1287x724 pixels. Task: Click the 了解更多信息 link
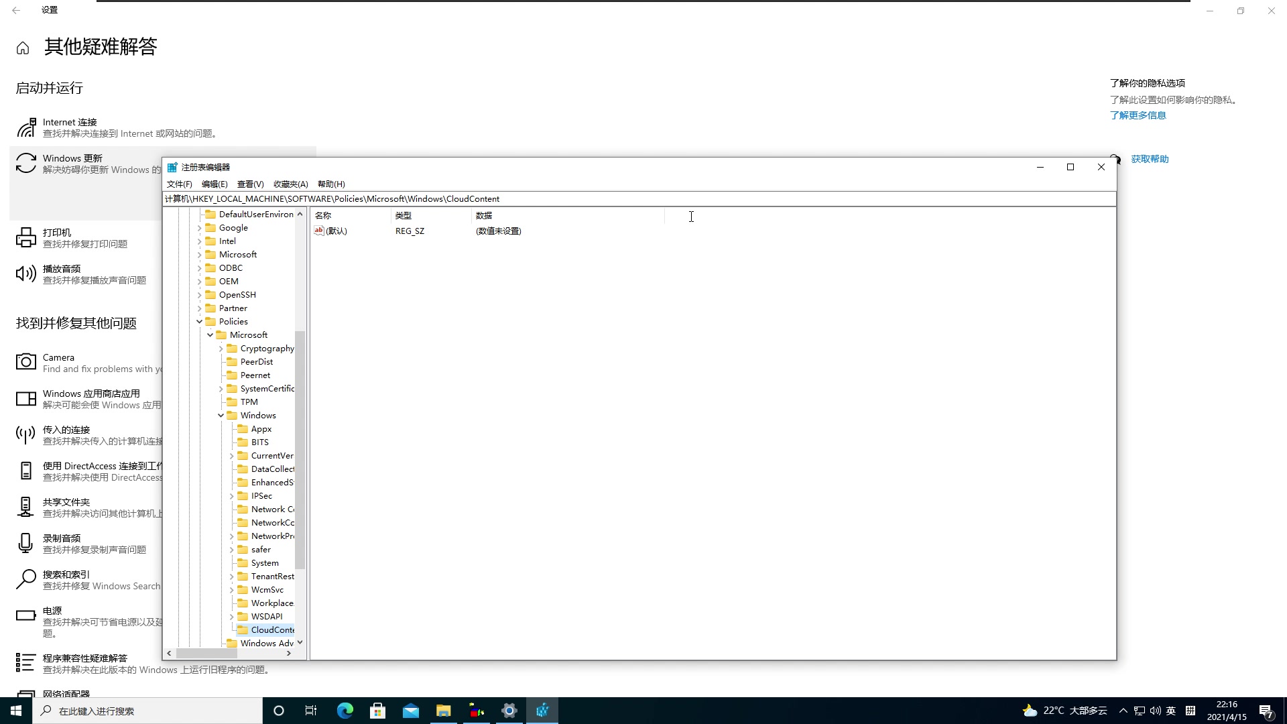1138,115
